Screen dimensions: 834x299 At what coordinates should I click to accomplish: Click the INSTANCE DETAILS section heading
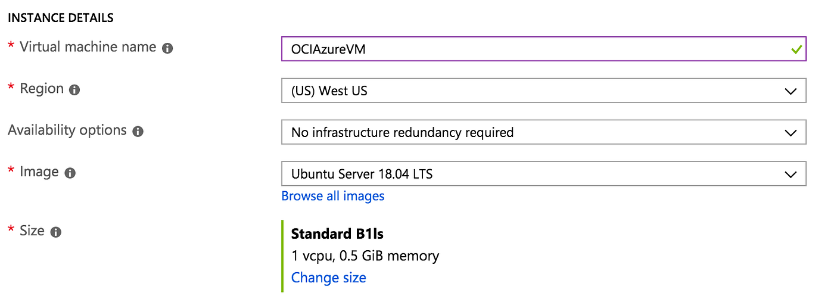pos(60,18)
